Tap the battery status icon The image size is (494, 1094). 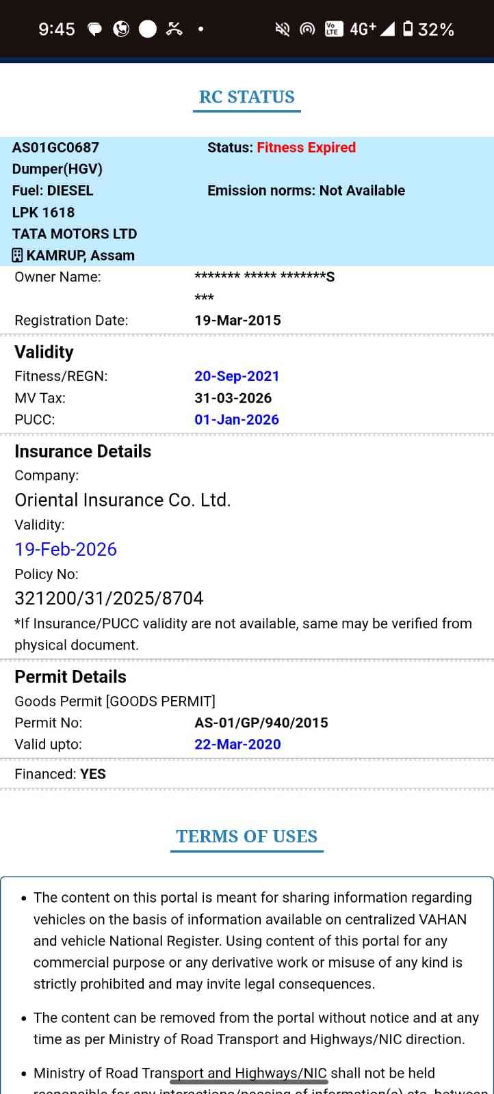(408, 29)
